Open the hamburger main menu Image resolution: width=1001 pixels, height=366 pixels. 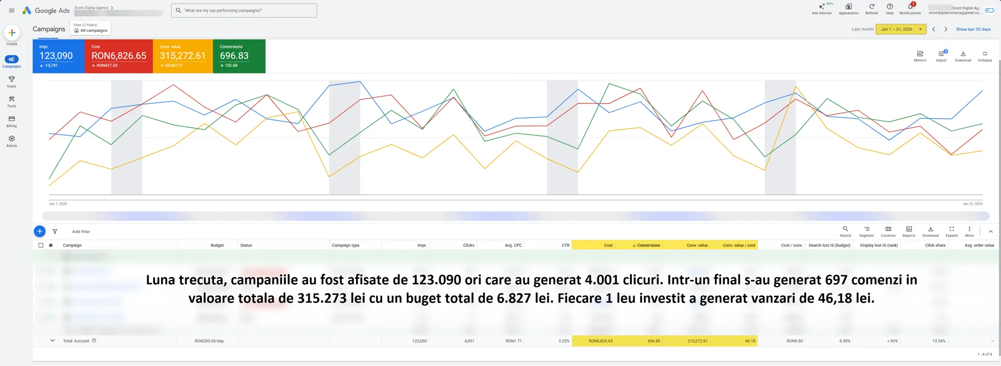[x=11, y=10]
